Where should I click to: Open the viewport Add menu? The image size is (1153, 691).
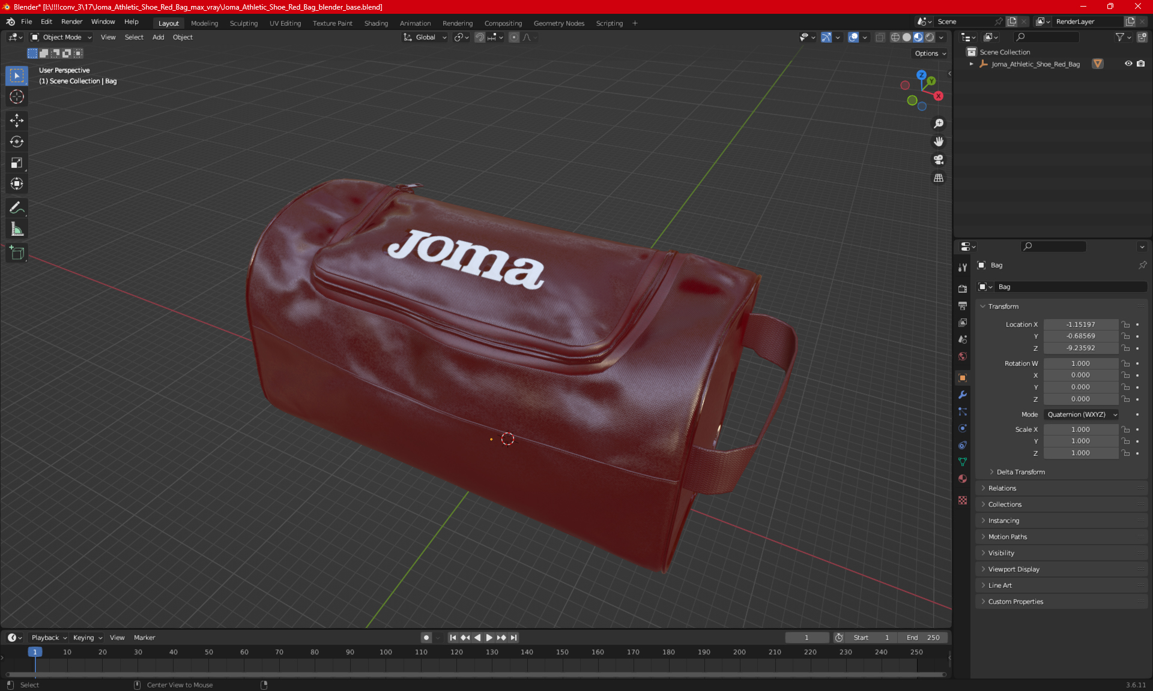click(158, 37)
